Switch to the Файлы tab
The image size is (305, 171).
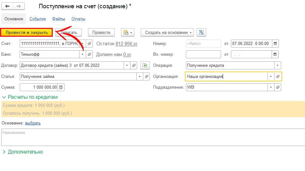(58, 19)
